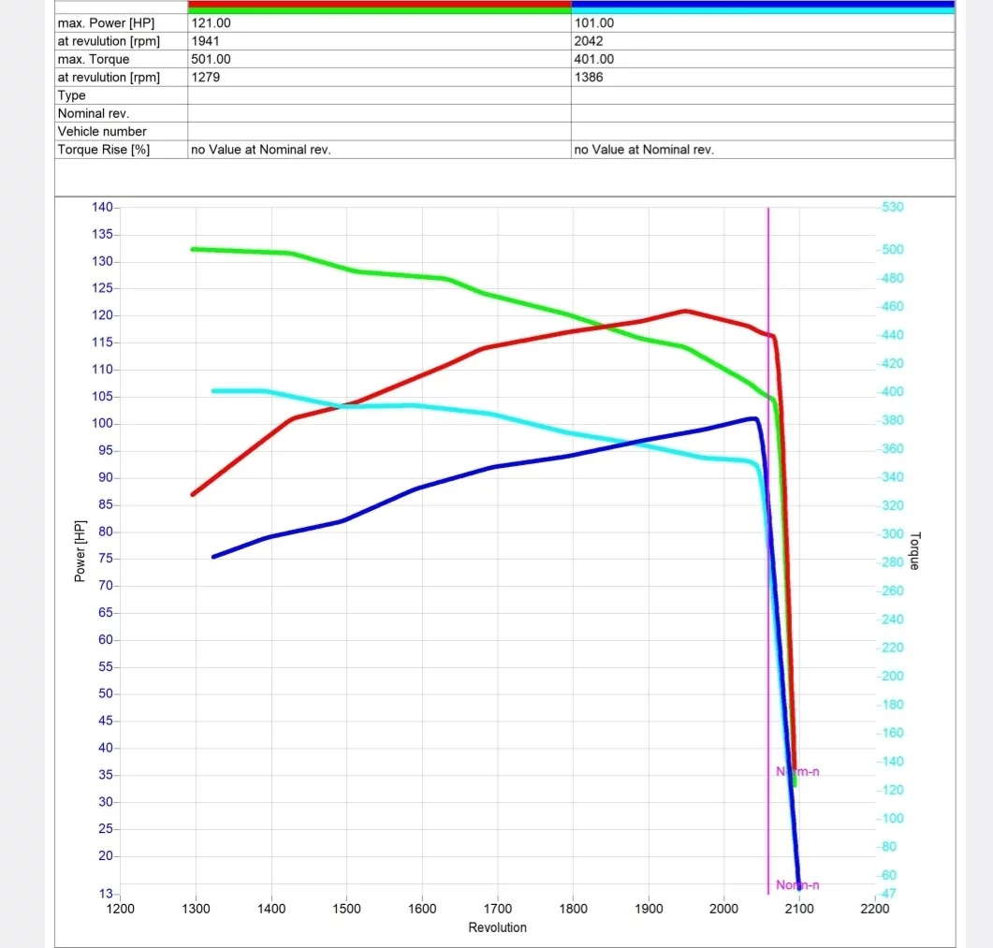Click the "max. Power [HP]" row label
Screen dimensions: 993x948
click(x=106, y=22)
